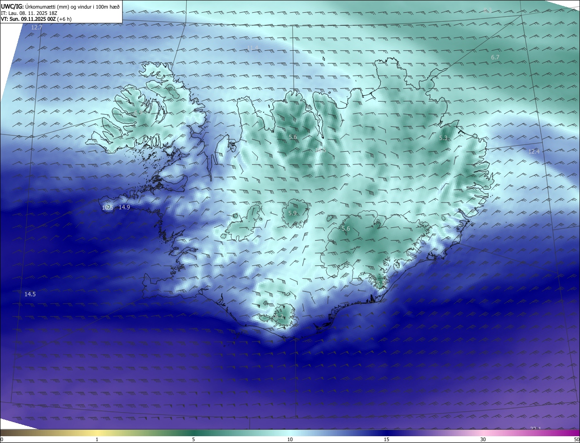Screen dimensions: 580x443
Task: Click the 8.3 value label
Action: pyautogui.click(x=488, y=10)
